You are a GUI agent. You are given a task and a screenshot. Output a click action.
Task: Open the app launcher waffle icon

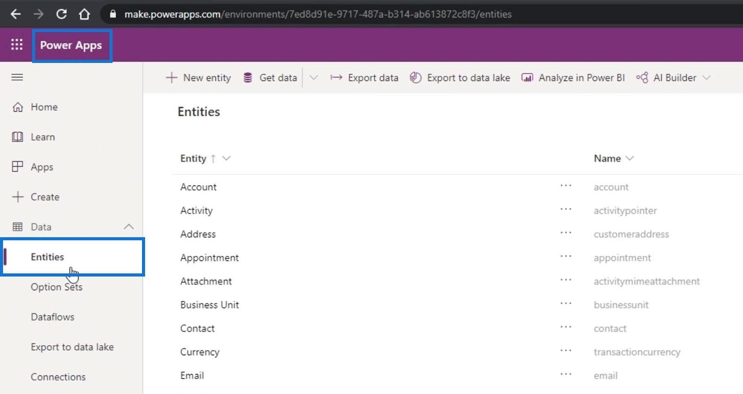click(17, 44)
